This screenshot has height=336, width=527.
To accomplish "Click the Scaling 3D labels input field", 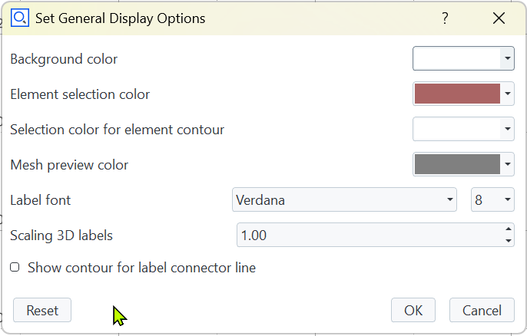I will tap(367, 235).
